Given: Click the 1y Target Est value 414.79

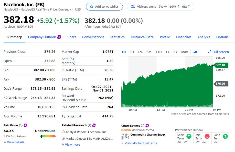Looking at the screenshot, I should (108, 116).
